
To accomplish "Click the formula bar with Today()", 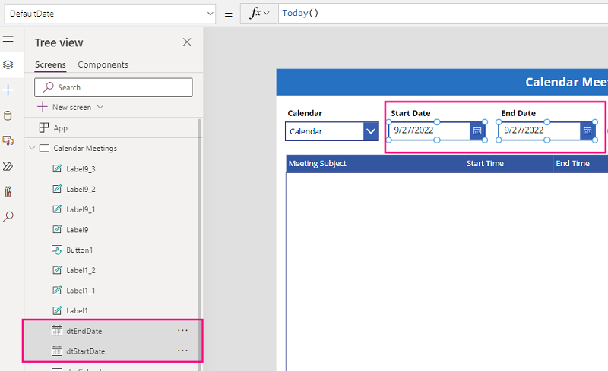I will click(x=443, y=14).
